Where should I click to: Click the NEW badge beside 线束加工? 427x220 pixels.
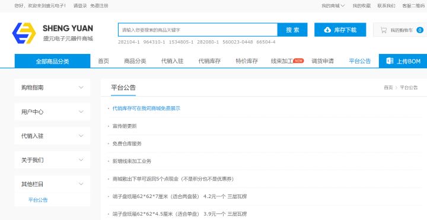[298, 60]
